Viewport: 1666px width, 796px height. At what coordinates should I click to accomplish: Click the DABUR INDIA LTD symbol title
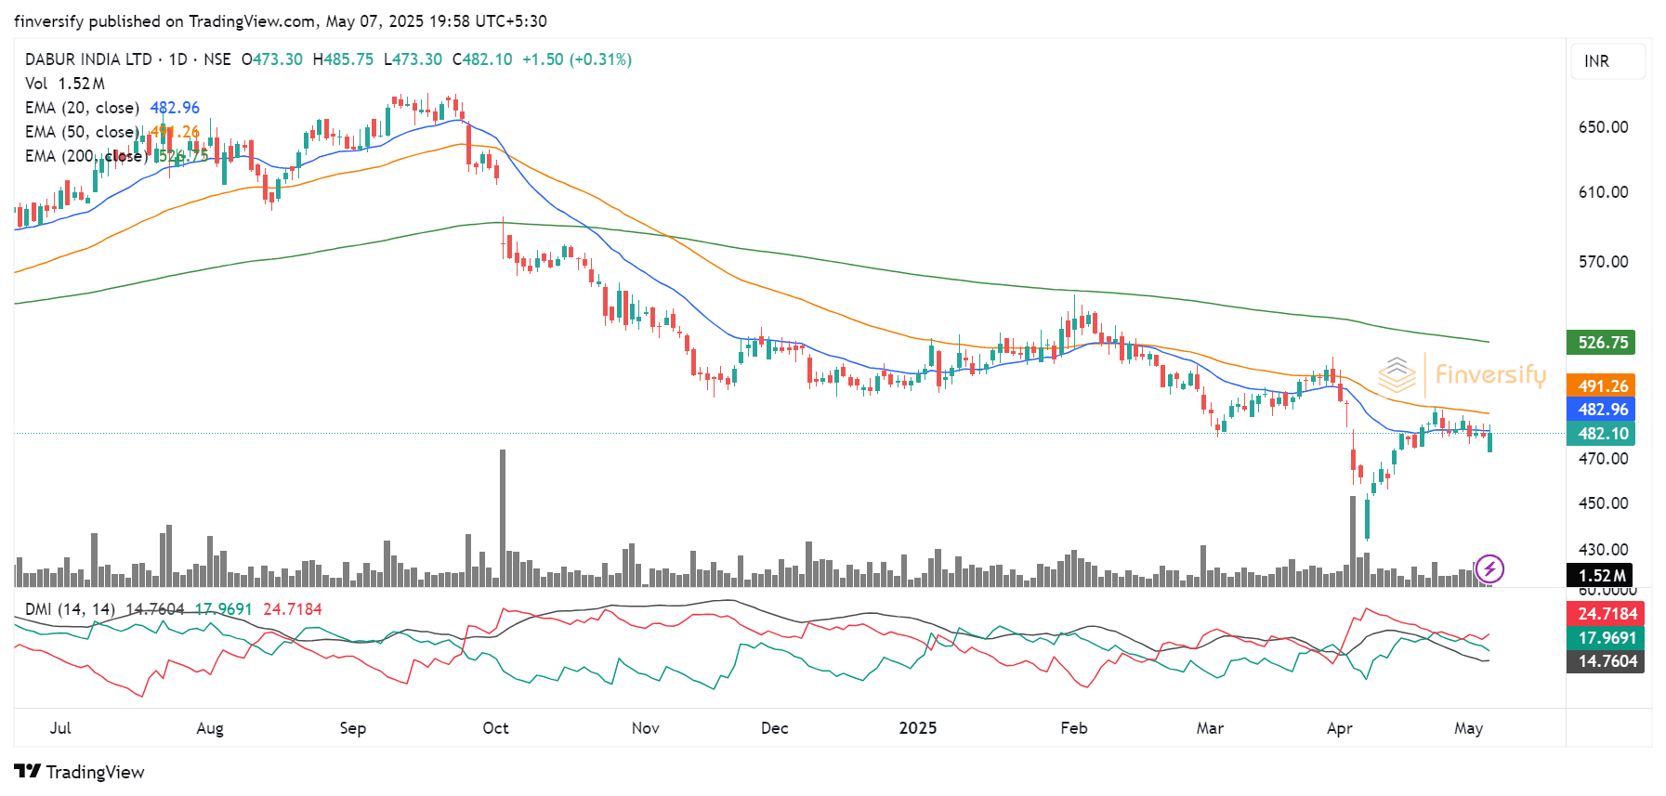(x=88, y=59)
